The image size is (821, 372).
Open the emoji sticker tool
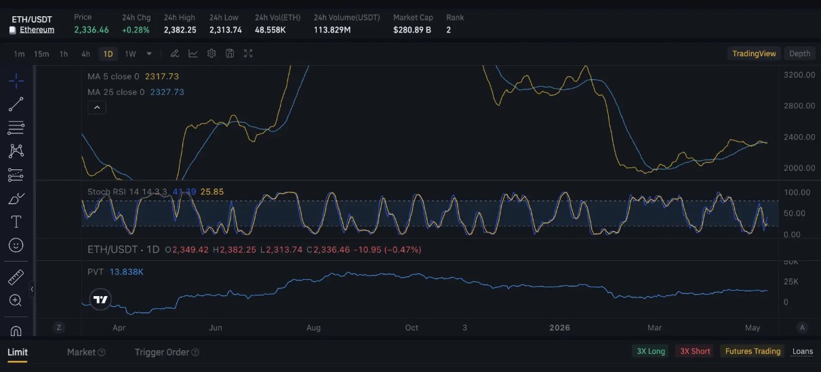pyautogui.click(x=16, y=245)
